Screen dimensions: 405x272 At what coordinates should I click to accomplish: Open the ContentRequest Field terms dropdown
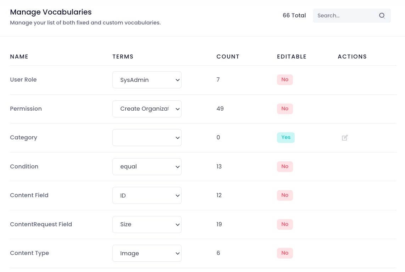[147, 224]
